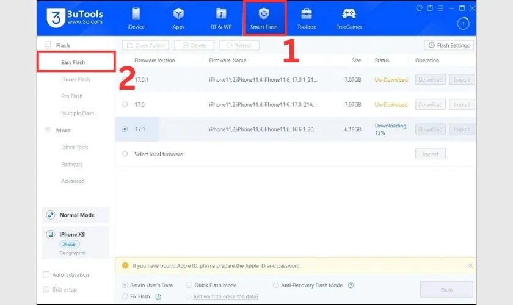Select firmware version 17.1 radio button
Viewport: 513px width, 305px height.
pyautogui.click(x=125, y=129)
